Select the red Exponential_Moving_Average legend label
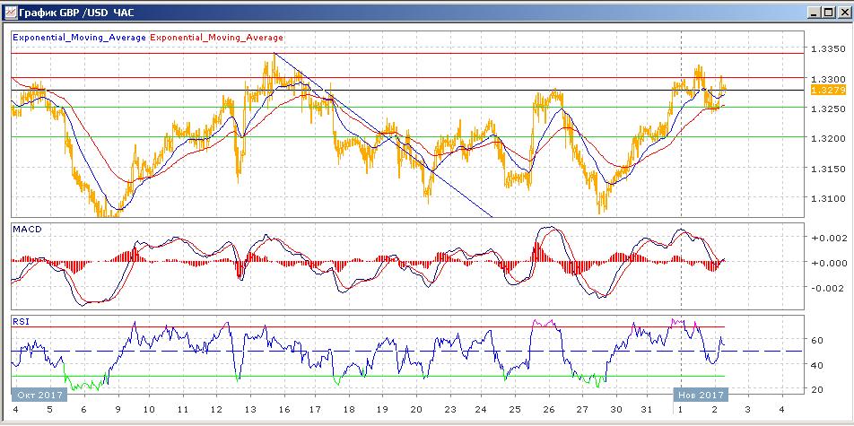This screenshot has height=426, width=854. tap(216, 38)
